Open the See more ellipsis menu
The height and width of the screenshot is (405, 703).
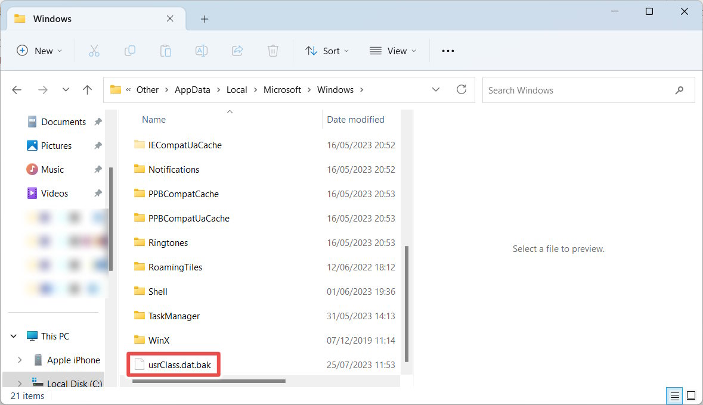[448, 51]
